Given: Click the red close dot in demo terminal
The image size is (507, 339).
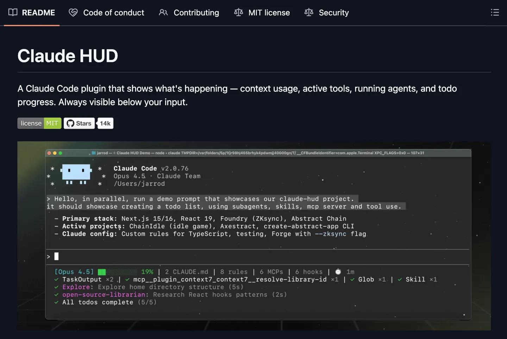Looking at the screenshot, I should pyautogui.click(x=49, y=153).
